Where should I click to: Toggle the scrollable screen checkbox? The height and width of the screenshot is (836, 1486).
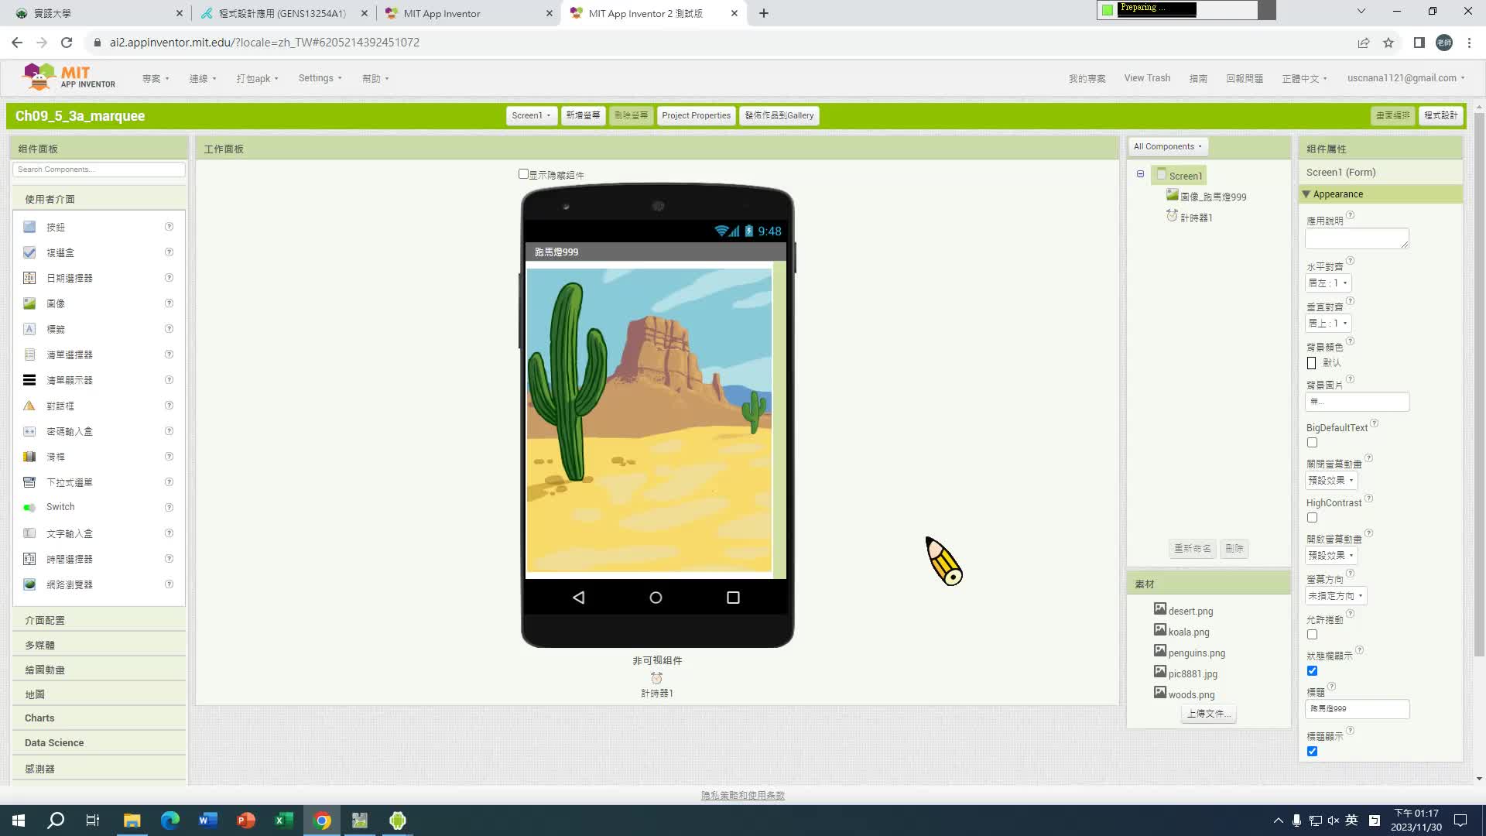tap(1312, 635)
